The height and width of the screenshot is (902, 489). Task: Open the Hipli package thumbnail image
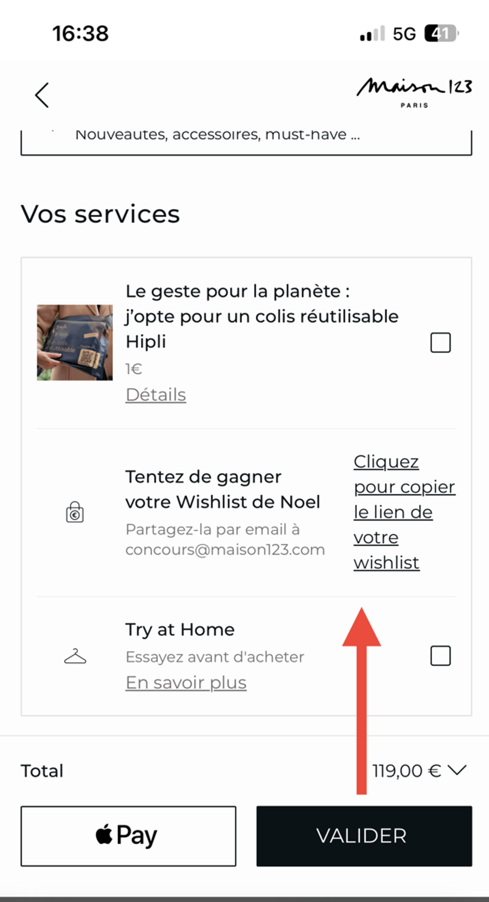coord(75,342)
